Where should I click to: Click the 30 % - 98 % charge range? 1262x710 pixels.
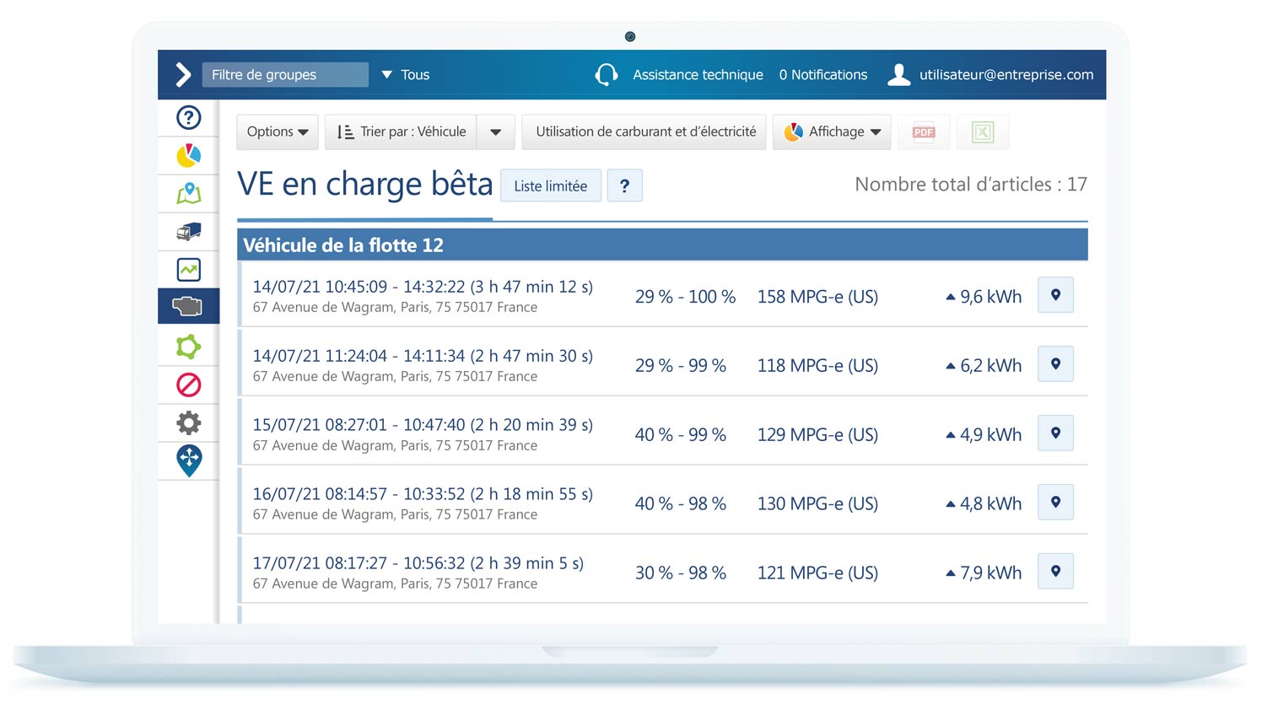[680, 573]
